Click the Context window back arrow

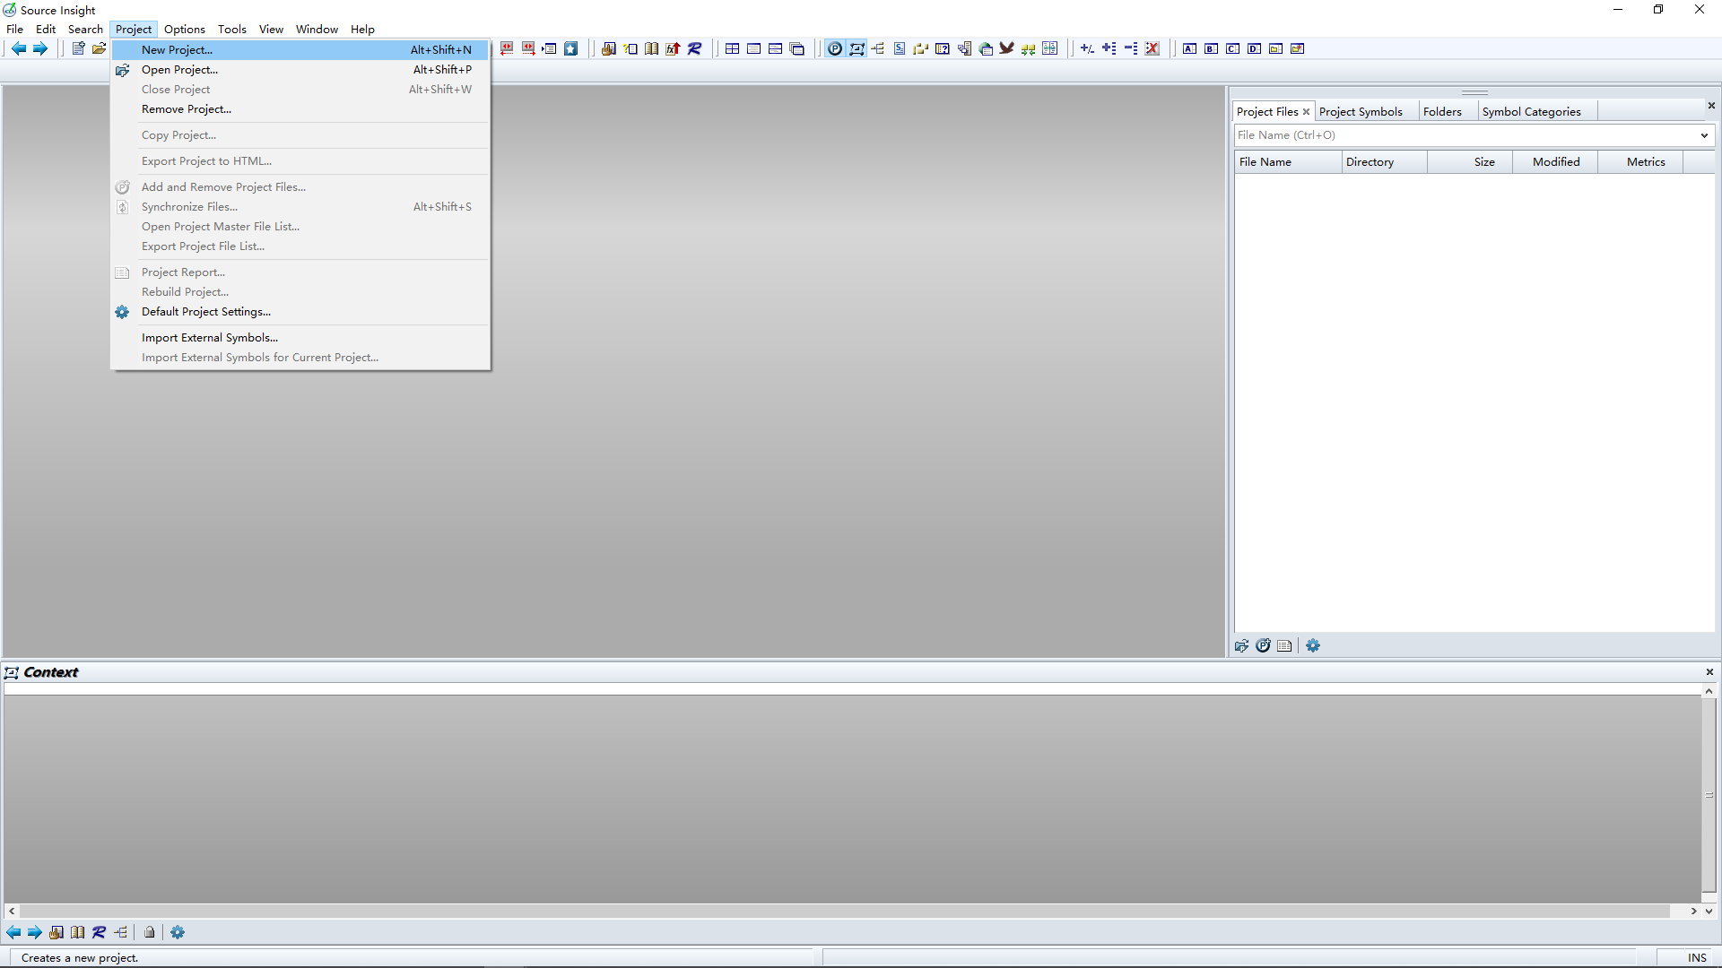tap(13, 932)
